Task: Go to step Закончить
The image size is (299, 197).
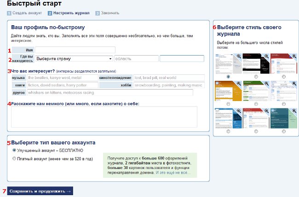Action: tap(110, 13)
